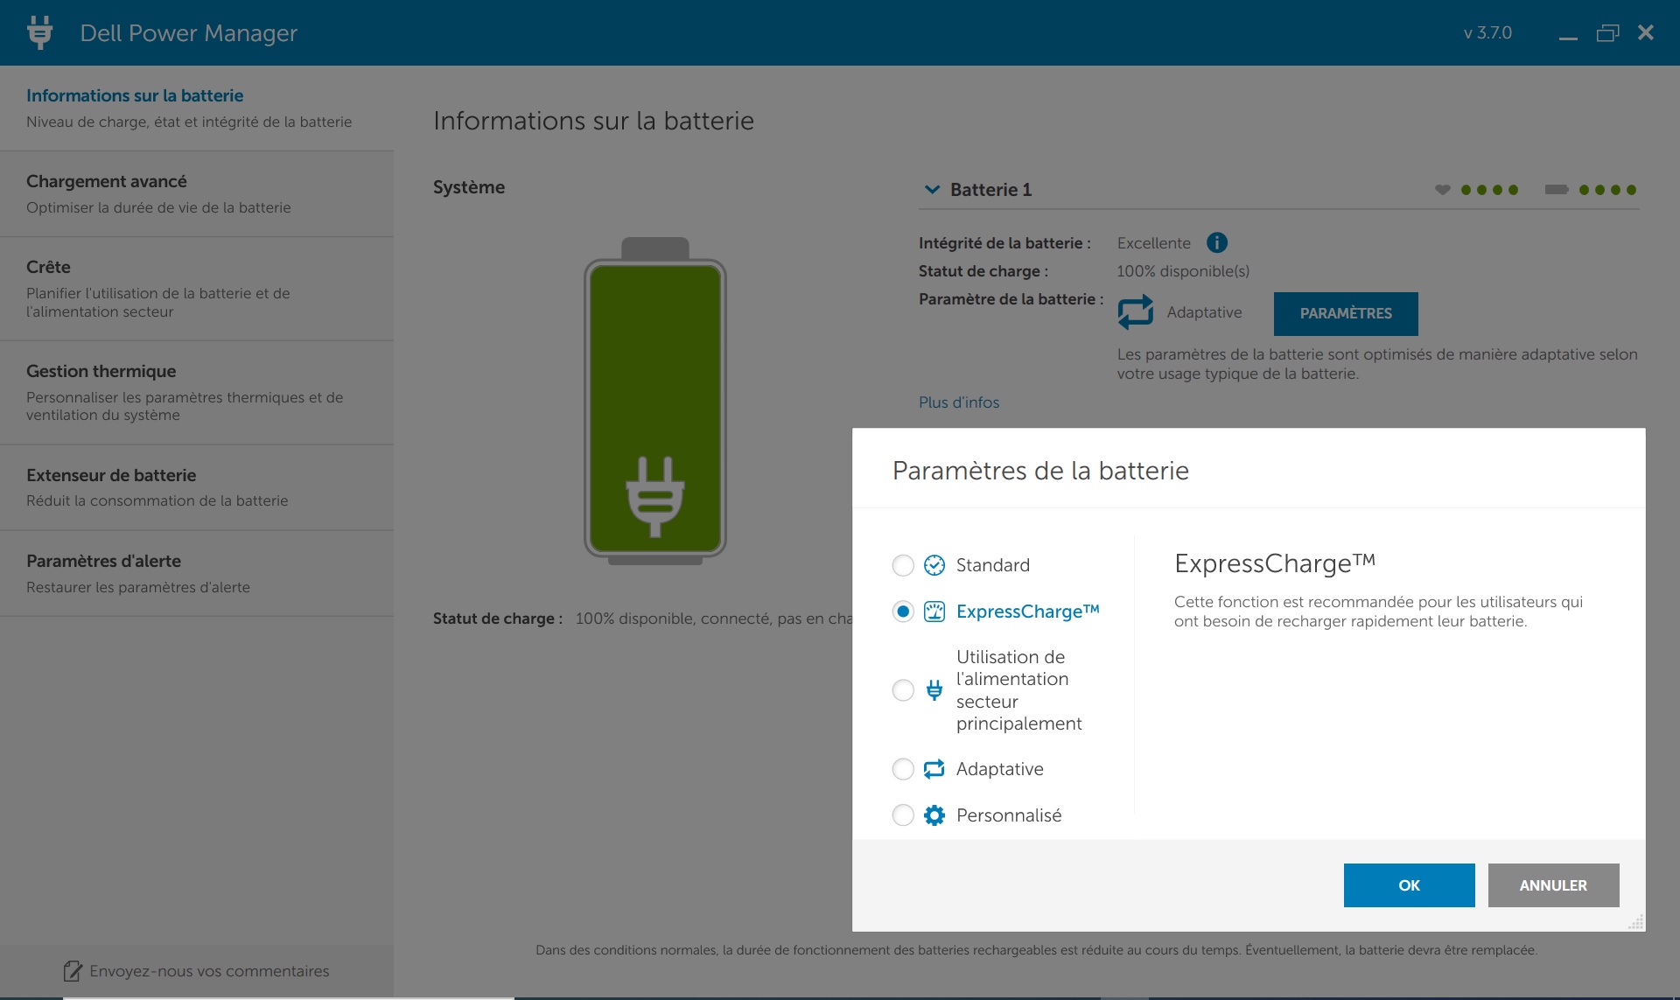1680x1000 pixels.
Task: Select the ExpressCharge radio button
Action: (903, 612)
